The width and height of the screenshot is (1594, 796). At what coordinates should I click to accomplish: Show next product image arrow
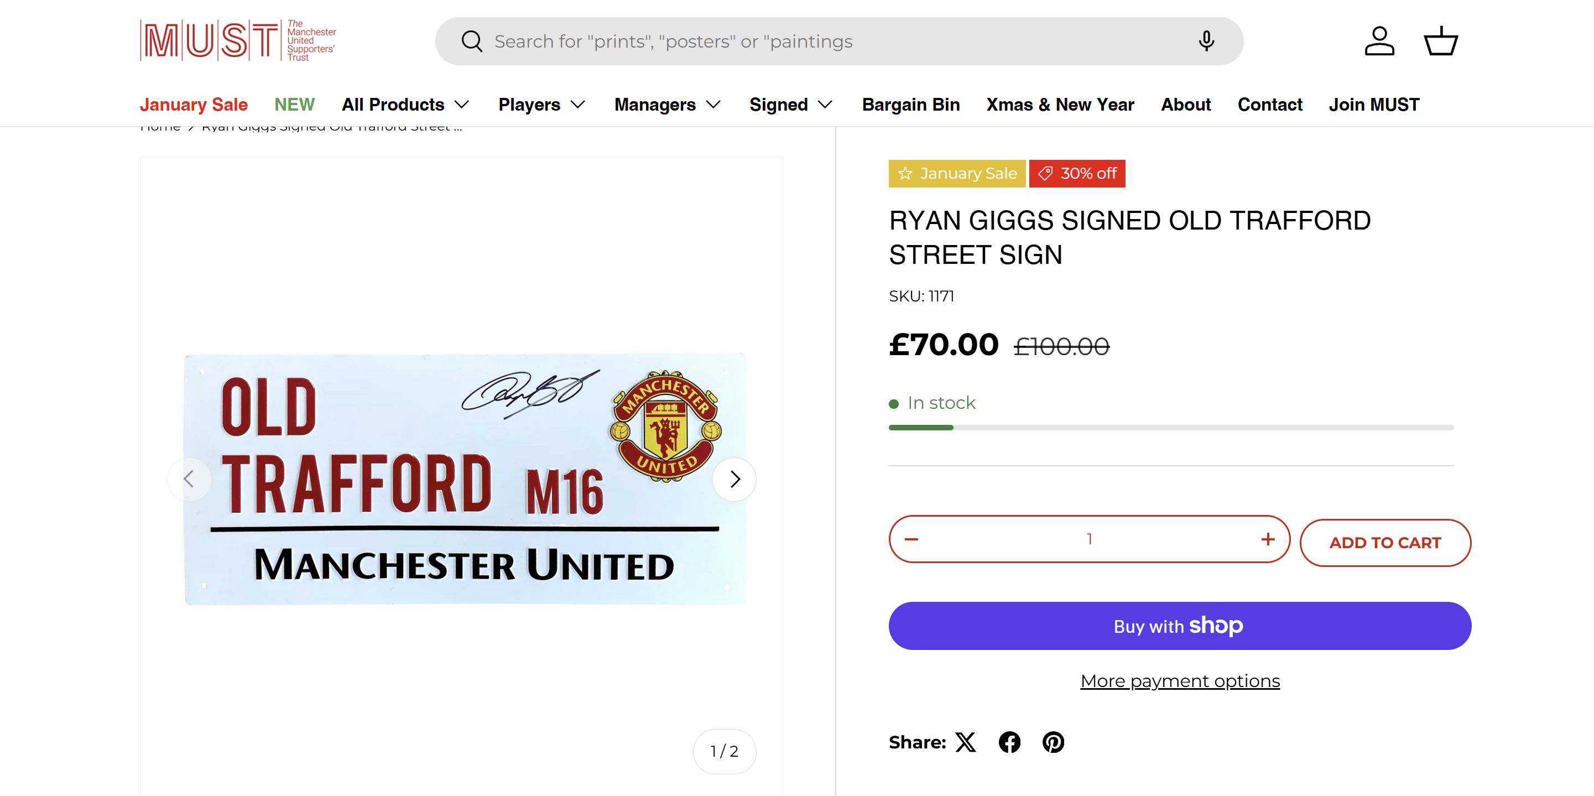coord(735,479)
